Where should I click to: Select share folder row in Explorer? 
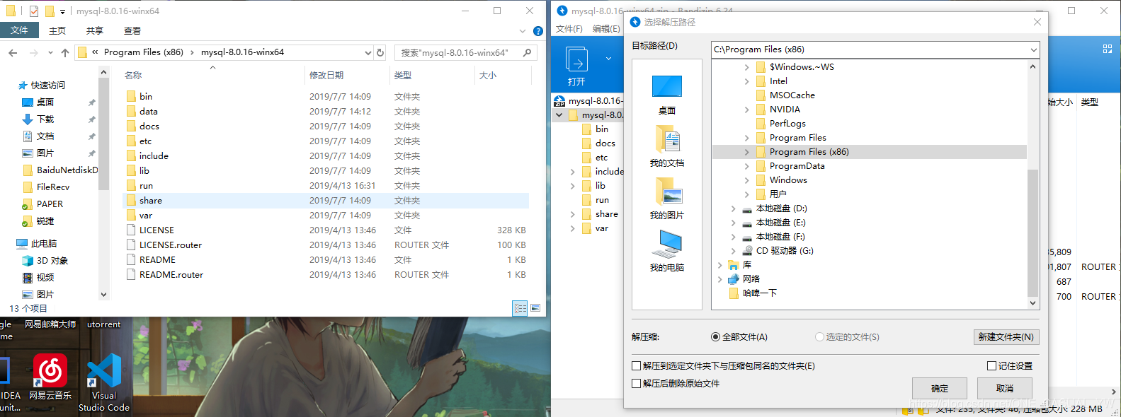pyautogui.click(x=326, y=201)
